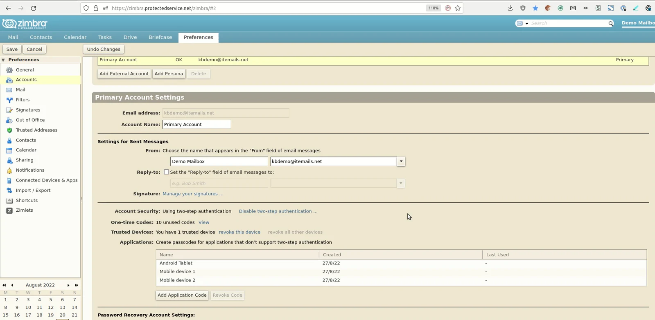Reload the page in browser
Screen dimensions: 655x320
coord(34,8)
